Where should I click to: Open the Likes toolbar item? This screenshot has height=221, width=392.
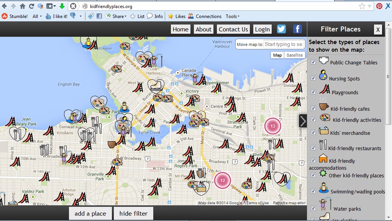tap(177, 16)
